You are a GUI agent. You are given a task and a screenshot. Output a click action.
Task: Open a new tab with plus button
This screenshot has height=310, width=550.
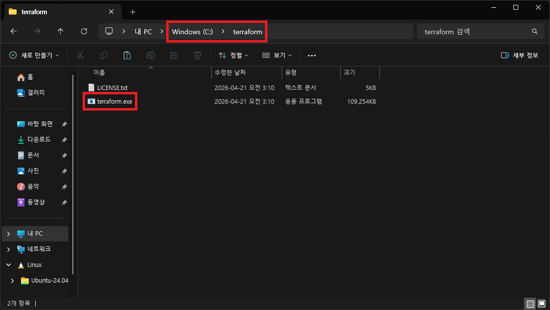pyautogui.click(x=132, y=12)
